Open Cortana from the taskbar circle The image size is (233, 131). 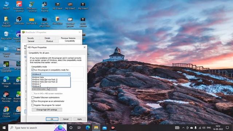(71, 128)
